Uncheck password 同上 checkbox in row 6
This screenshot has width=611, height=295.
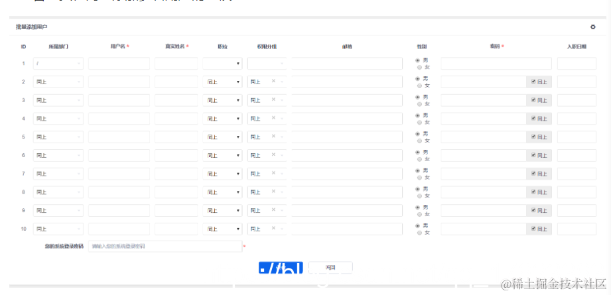coord(533,155)
